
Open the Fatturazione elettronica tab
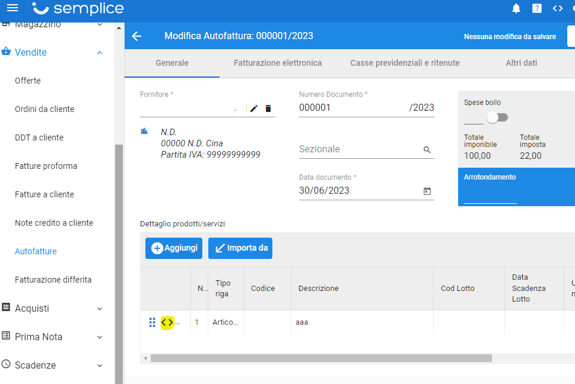(x=278, y=63)
